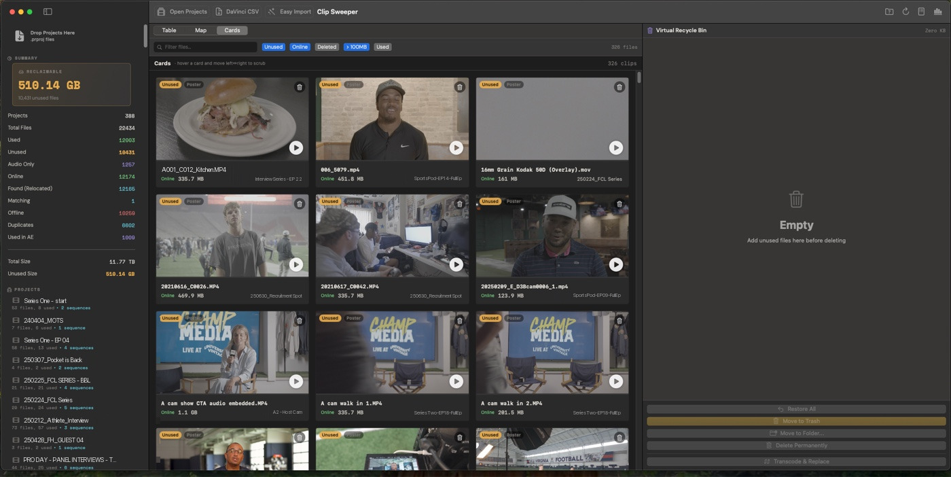The image size is (951, 477).
Task: Click the document report icon in toolbar
Action: pos(921,12)
